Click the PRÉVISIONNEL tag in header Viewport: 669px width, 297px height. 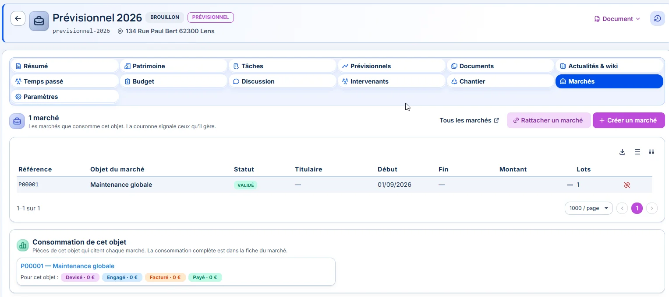[211, 17]
